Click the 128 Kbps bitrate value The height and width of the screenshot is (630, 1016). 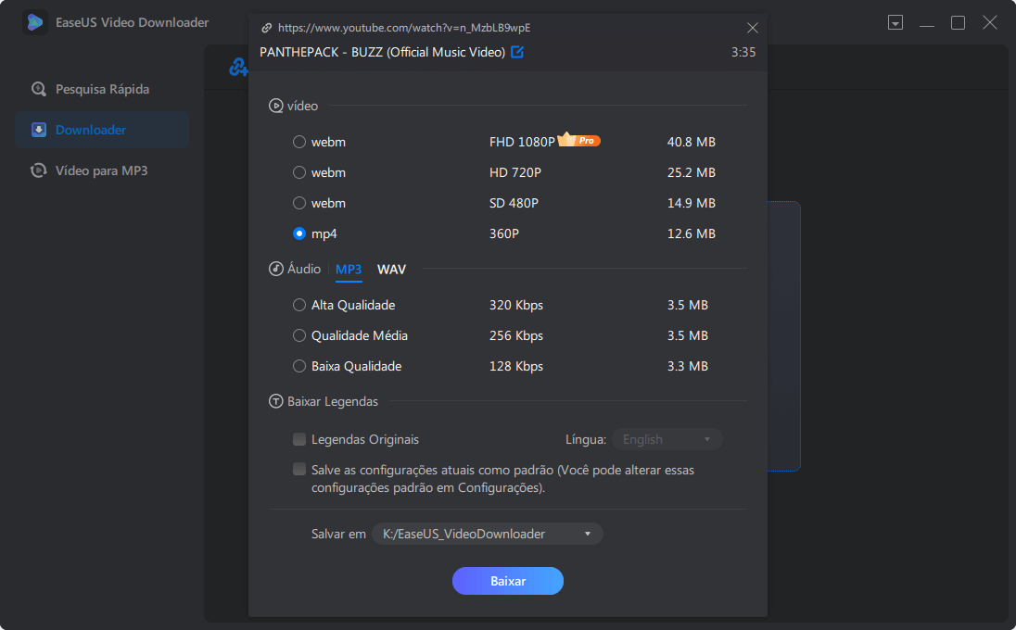coord(516,366)
